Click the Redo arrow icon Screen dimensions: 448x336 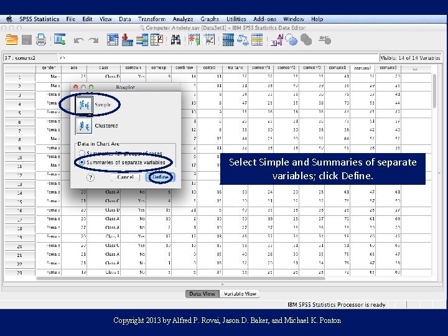pos(93,40)
